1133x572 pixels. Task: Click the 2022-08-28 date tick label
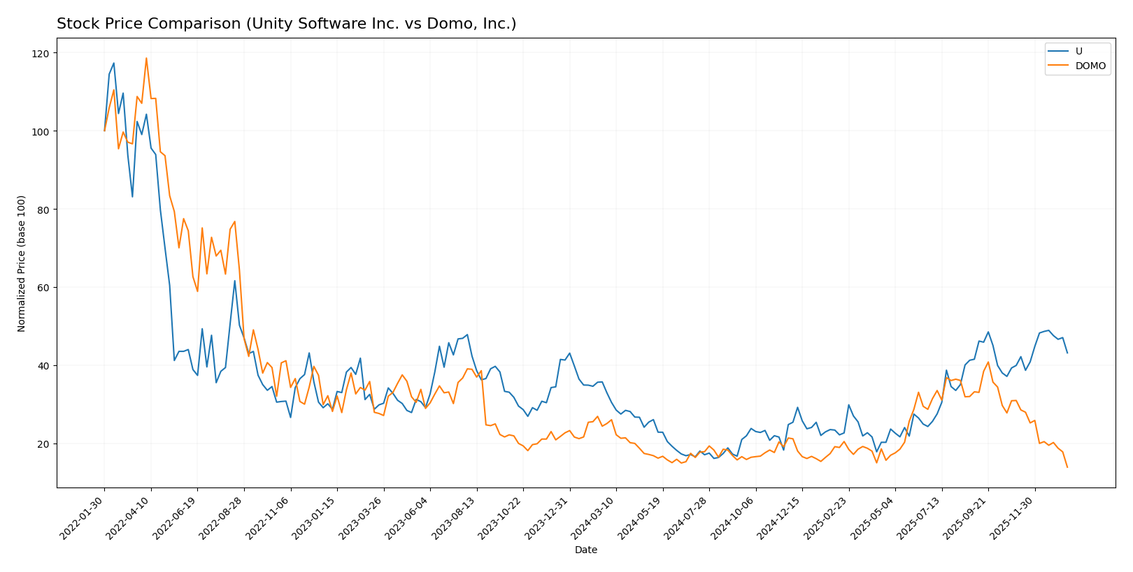click(221, 518)
